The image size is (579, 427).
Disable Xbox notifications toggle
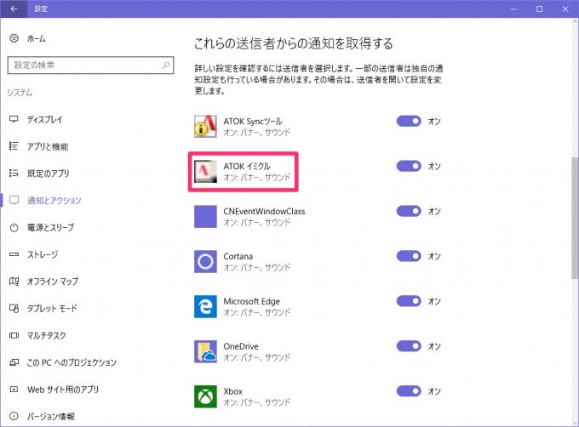coord(409,391)
